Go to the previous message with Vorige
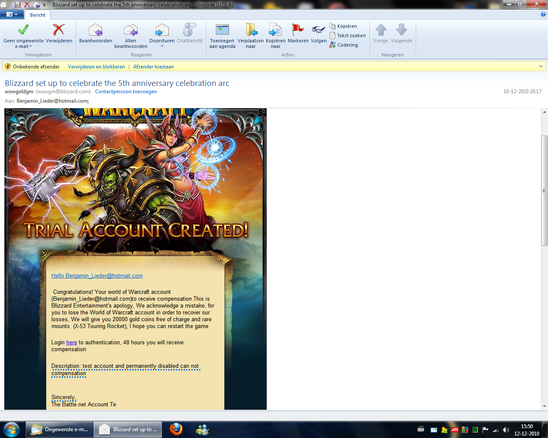Viewport: 548px width, 438px height. (x=381, y=33)
